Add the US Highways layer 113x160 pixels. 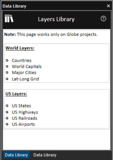tap(25, 112)
